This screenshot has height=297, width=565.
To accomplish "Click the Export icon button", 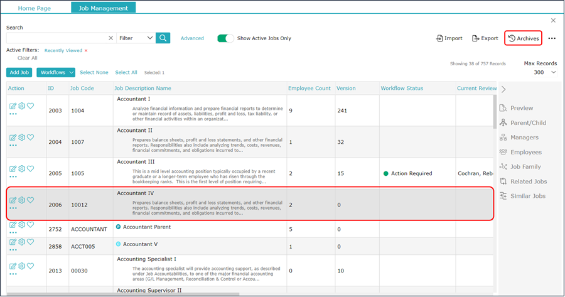I will [485, 38].
